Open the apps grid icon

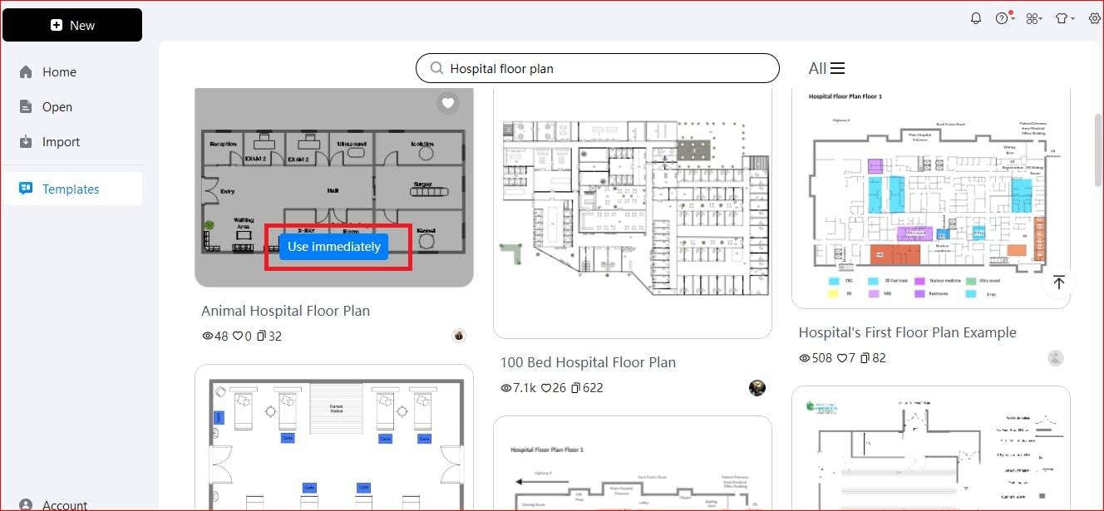pyautogui.click(x=1033, y=18)
